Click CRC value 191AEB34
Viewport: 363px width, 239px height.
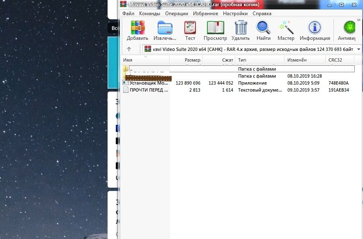point(338,90)
